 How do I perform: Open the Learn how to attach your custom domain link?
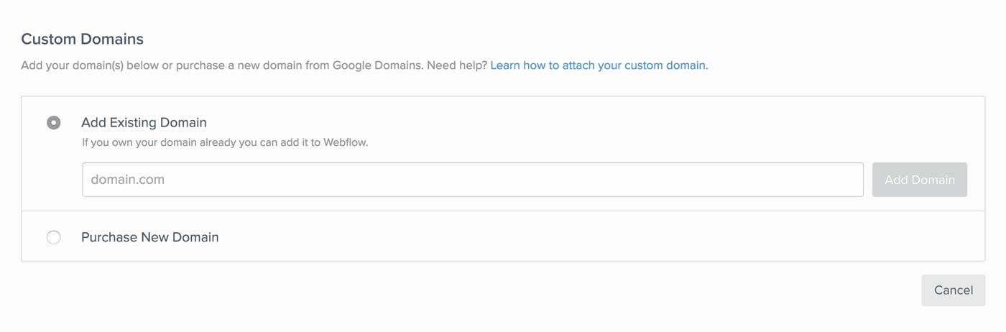tap(598, 65)
